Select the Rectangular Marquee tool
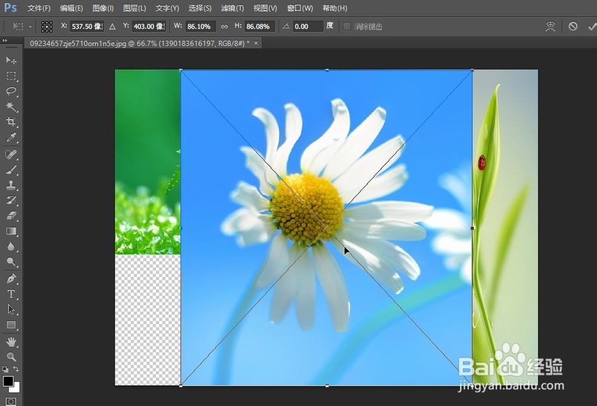 (11, 76)
